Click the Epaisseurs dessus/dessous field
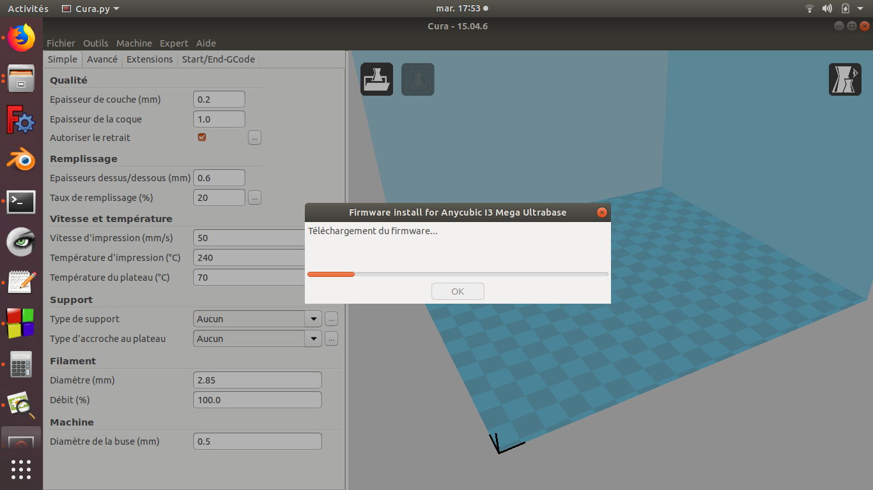The height and width of the screenshot is (490, 873). coord(219,178)
